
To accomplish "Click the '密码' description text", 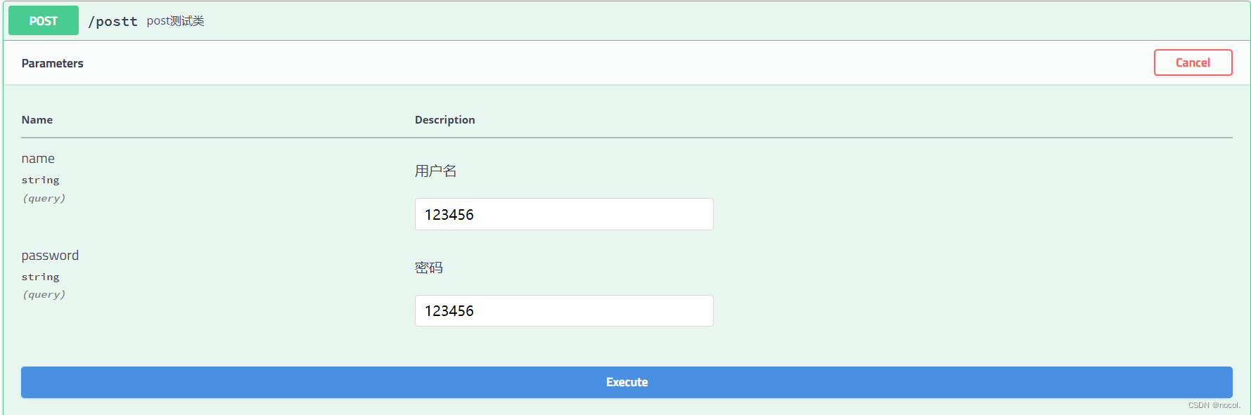I will tap(428, 268).
